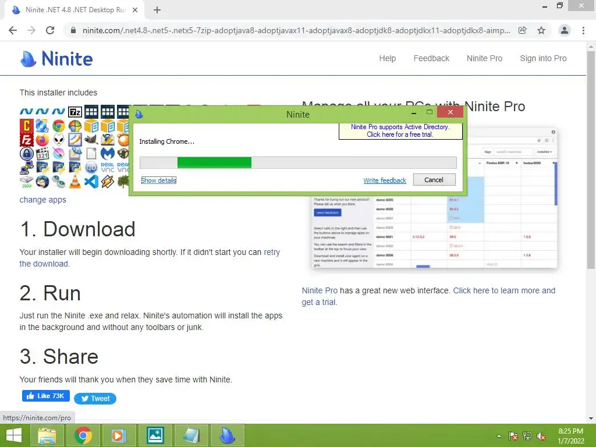Viewport: 596px width, 447px height.
Task: Open a new browser tab
Action: (157, 10)
